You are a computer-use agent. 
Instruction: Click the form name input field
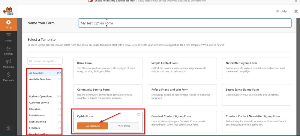[185, 23]
